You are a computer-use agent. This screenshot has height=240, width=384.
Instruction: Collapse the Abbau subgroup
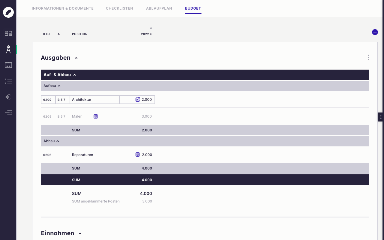coord(58,141)
